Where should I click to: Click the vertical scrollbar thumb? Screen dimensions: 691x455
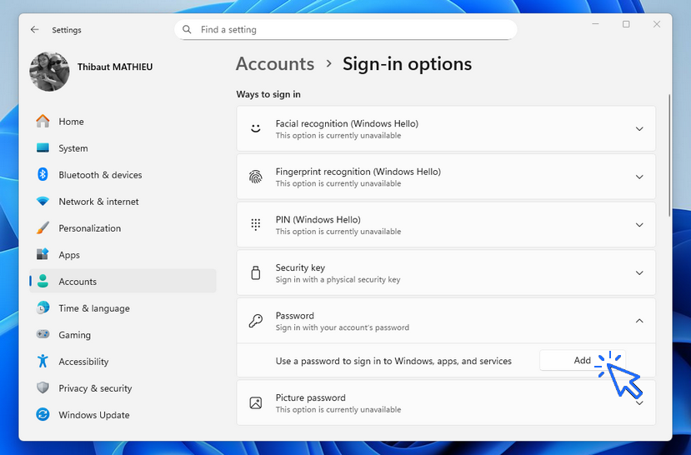(x=669, y=155)
